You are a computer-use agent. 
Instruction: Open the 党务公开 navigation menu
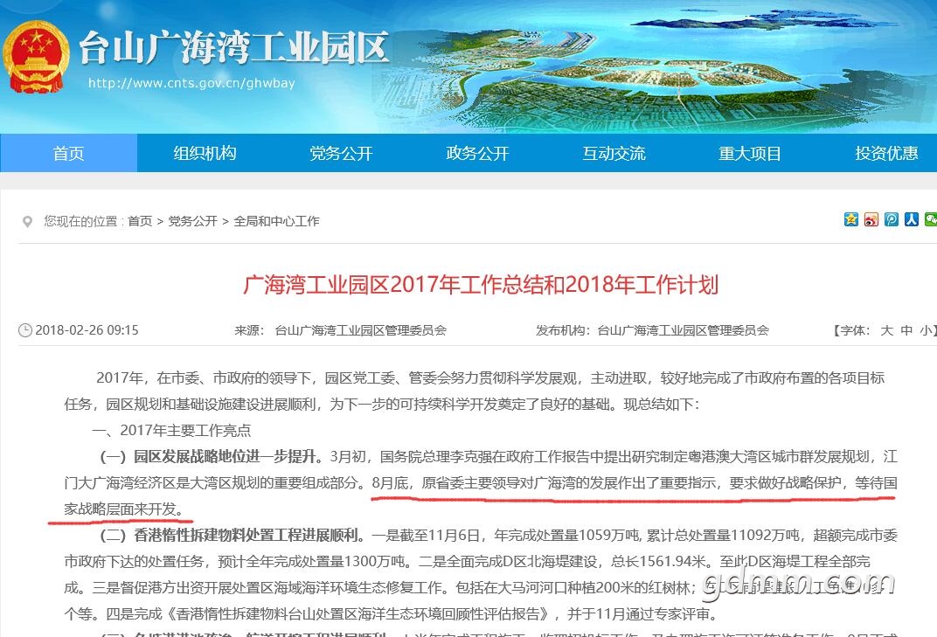click(341, 154)
